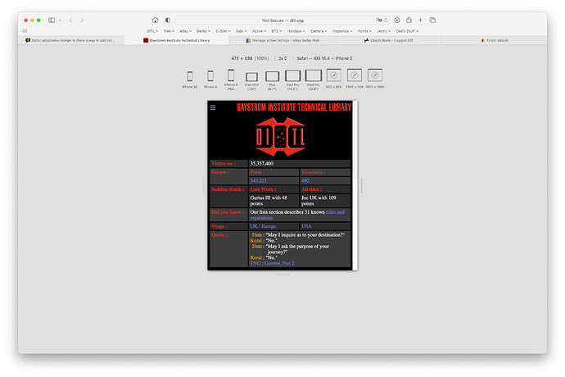
Task: Go back with the back arrow
Action: click(71, 20)
